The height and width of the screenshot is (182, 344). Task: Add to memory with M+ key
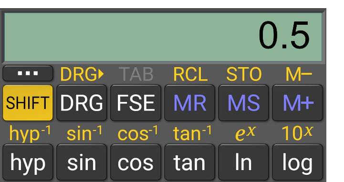tap(298, 103)
